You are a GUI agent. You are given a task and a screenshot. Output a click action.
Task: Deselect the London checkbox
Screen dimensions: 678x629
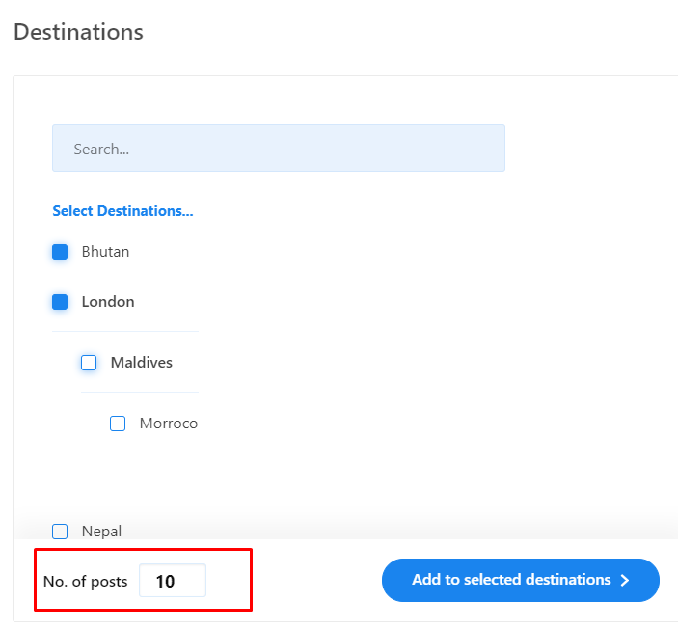click(x=60, y=302)
